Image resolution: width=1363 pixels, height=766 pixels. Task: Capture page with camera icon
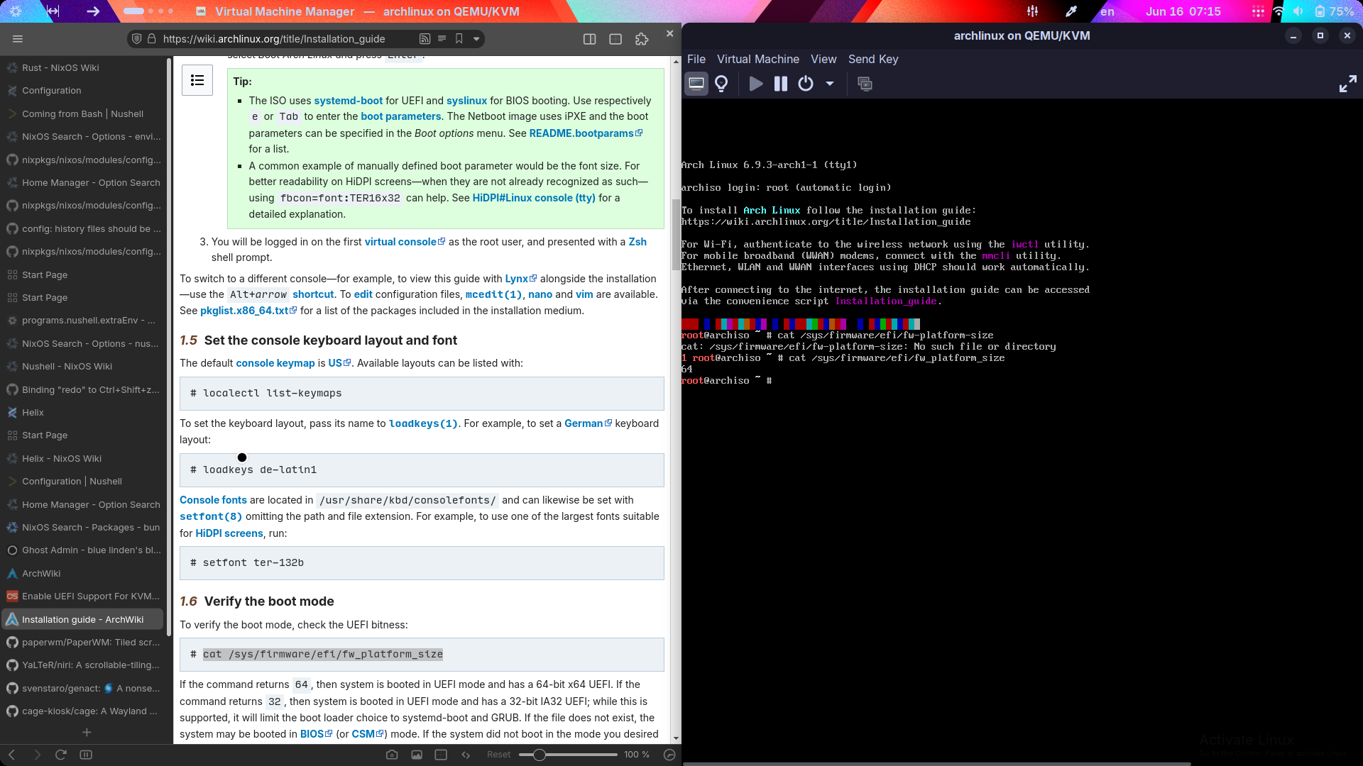pos(392,755)
